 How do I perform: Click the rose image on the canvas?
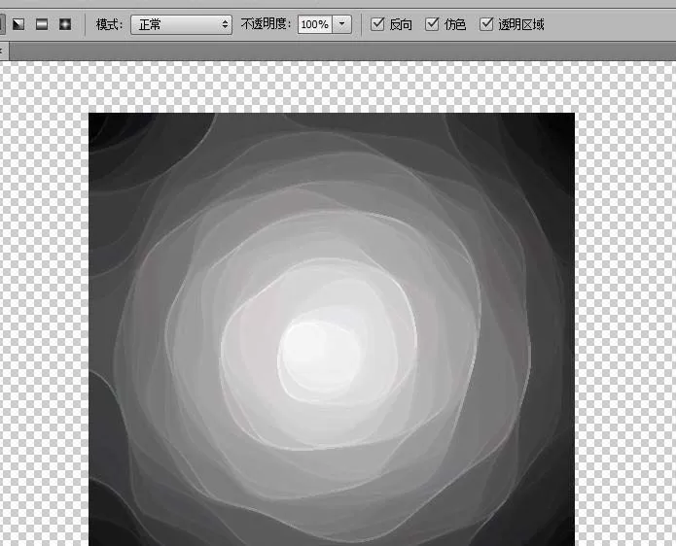(332, 329)
